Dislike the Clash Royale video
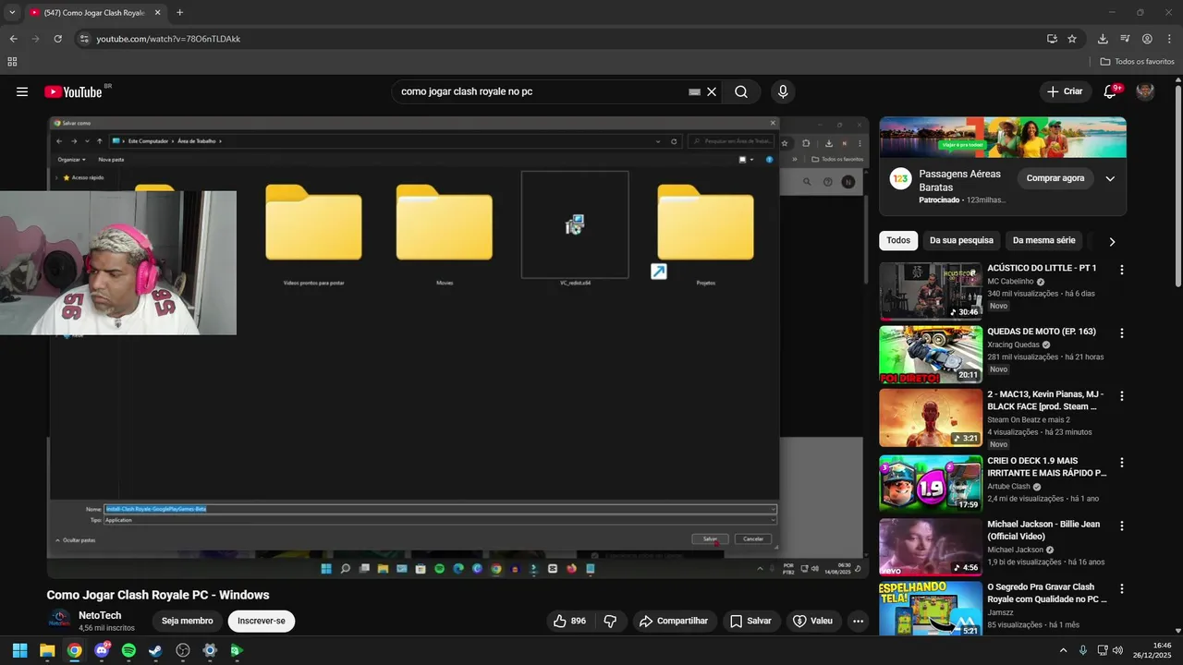This screenshot has height=665, width=1183. pyautogui.click(x=611, y=621)
